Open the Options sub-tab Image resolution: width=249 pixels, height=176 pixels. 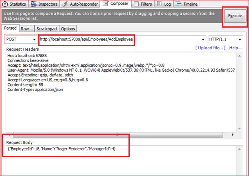(68, 29)
